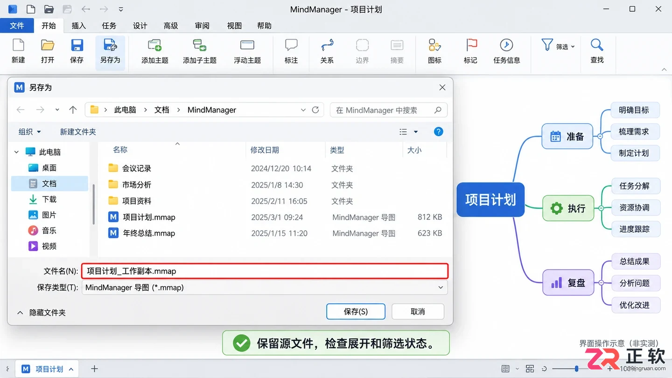The height and width of the screenshot is (378, 672).
Task: Click the 在 MindManager 中搜索 box
Action: click(388, 110)
